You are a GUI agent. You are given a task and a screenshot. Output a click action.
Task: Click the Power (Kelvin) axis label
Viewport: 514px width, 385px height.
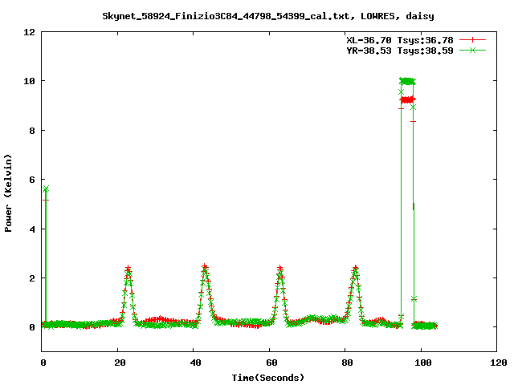coord(8,193)
